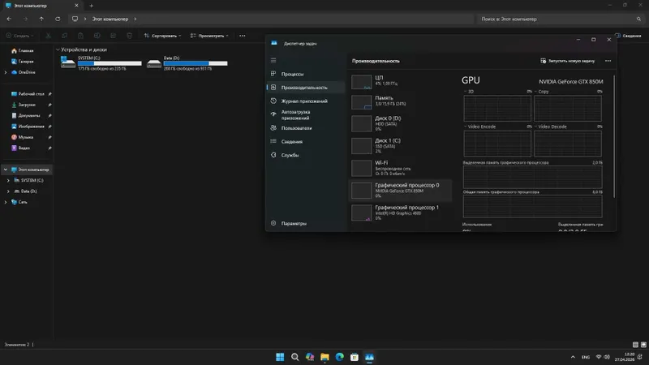This screenshot has width=649, height=365.
Task: Open the Процессы page in Task Manager
Action: tap(292, 74)
